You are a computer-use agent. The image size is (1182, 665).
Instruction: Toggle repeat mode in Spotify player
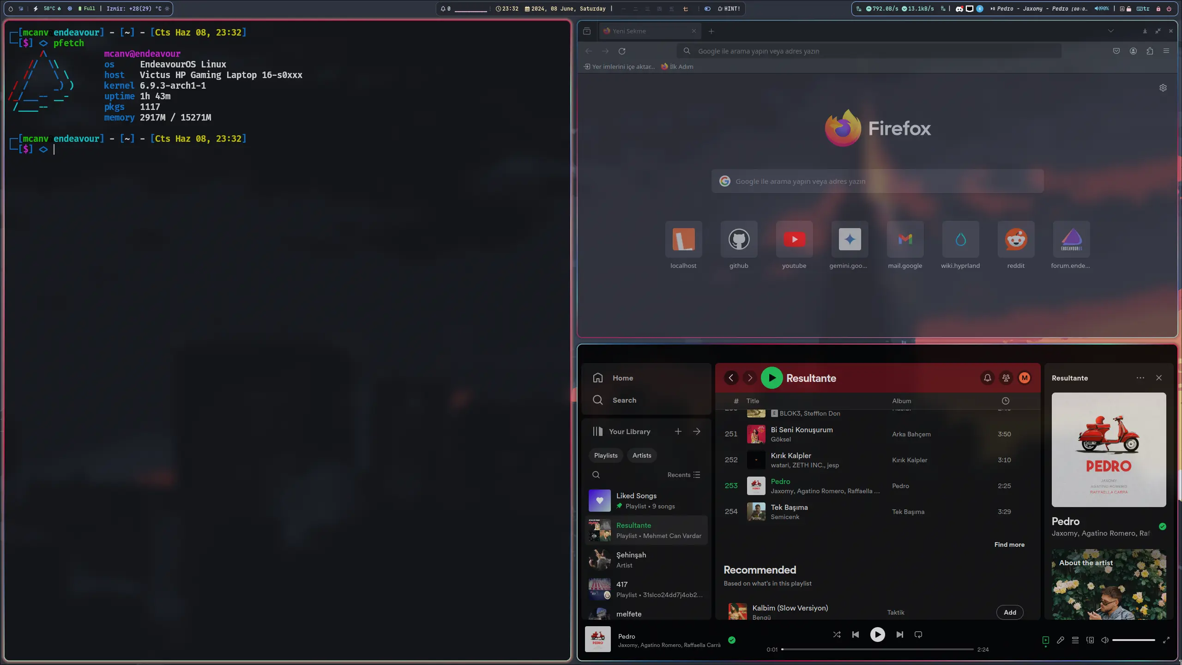[x=918, y=635]
